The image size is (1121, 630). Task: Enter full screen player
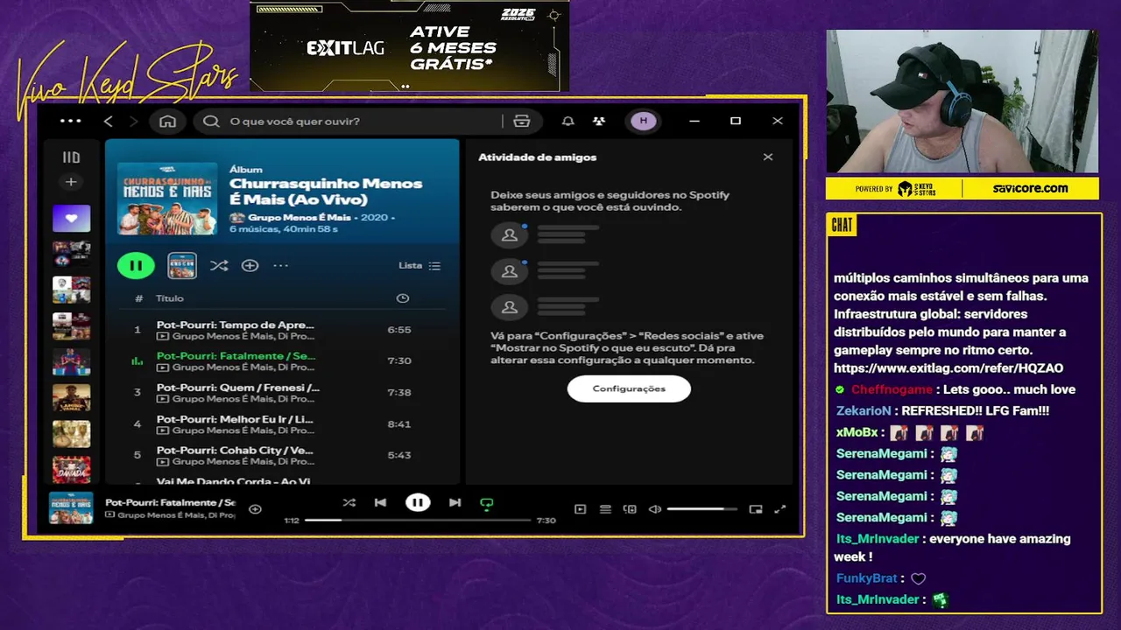pos(780,509)
